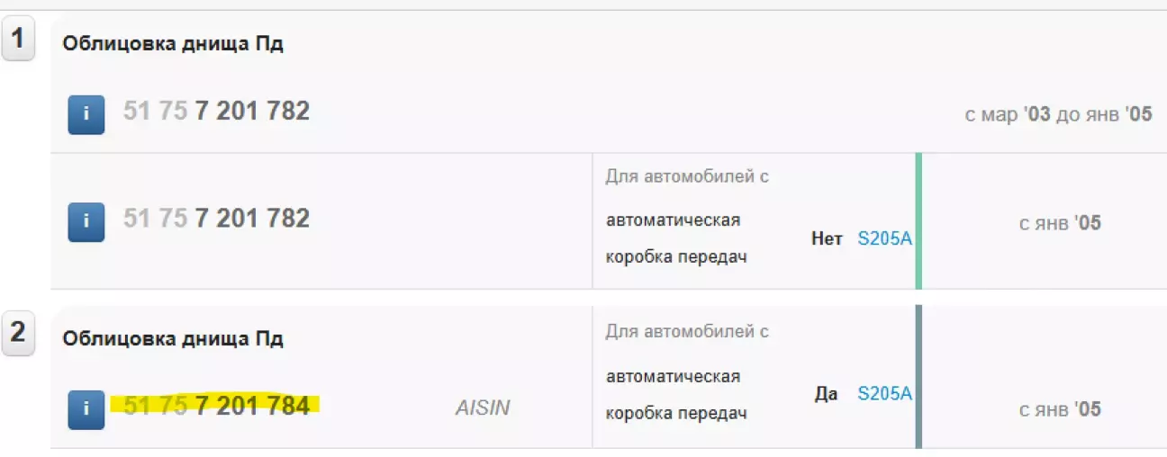Click 'Облицовка днища Пд' title of item 2
Image resolution: width=1167 pixels, height=457 pixels.
[x=173, y=339]
